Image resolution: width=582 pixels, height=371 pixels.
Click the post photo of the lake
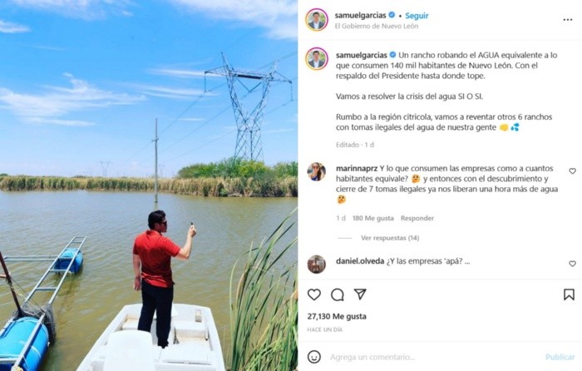tap(149, 185)
